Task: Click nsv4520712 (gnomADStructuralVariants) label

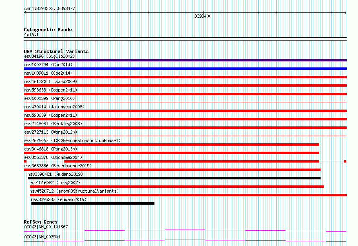Action: 74,191
